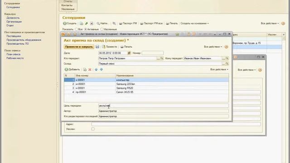This screenshot has width=290, height=163.
Task: Click the delete-mark icon in Сотрудники toolbar
Action: click(x=92, y=24)
